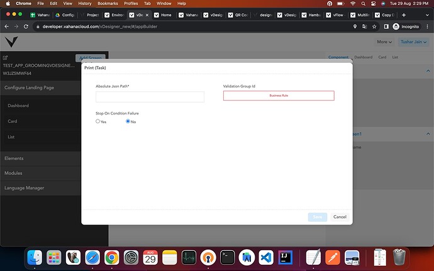The image size is (434, 271).
Task: Collapse the Screen1 section chevron
Action: pyautogui.click(x=428, y=134)
